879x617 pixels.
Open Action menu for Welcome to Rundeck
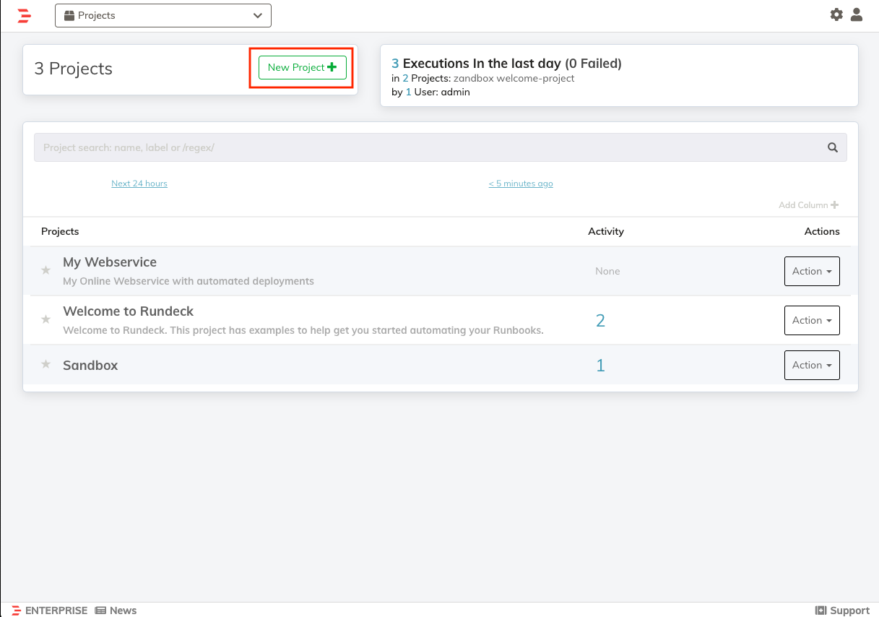(812, 320)
